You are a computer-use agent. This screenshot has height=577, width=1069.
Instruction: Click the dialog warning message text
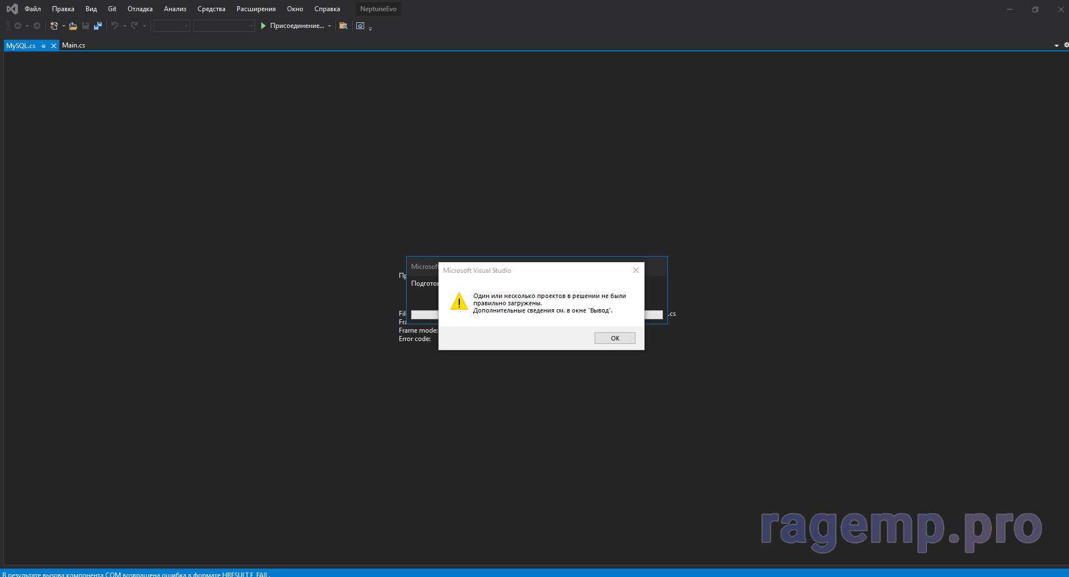tap(549, 303)
